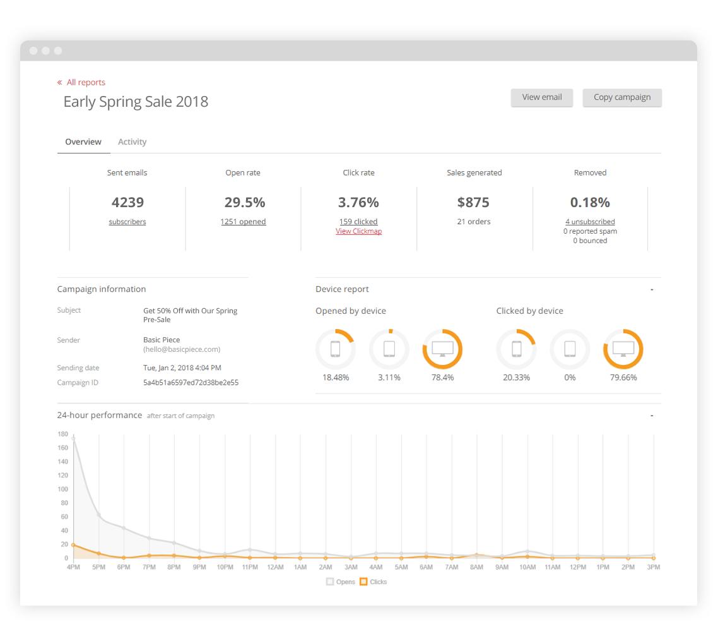Click the double chevron back icon
718x636 pixels.
[x=59, y=83]
